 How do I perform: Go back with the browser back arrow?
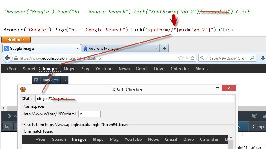pyautogui.click(x=8, y=58)
